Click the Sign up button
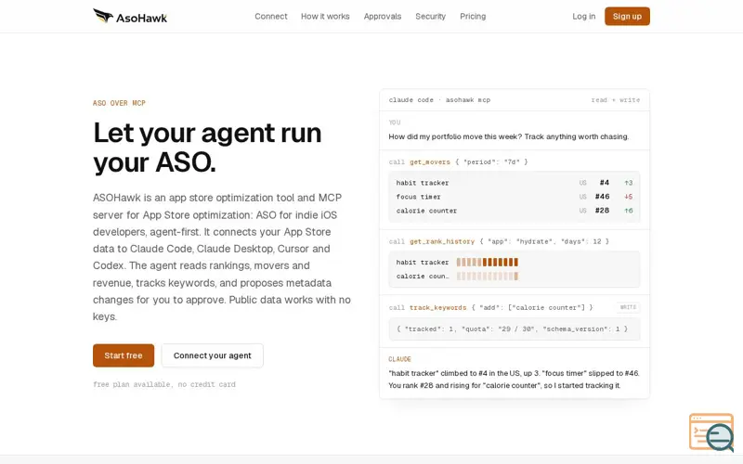This screenshot has height=464, width=743. [627, 16]
